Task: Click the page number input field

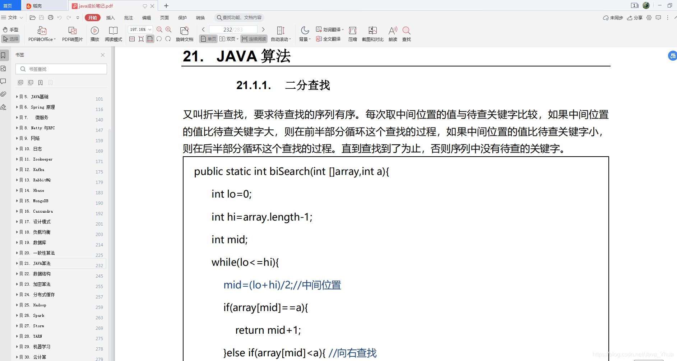Action: coord(233,29)
